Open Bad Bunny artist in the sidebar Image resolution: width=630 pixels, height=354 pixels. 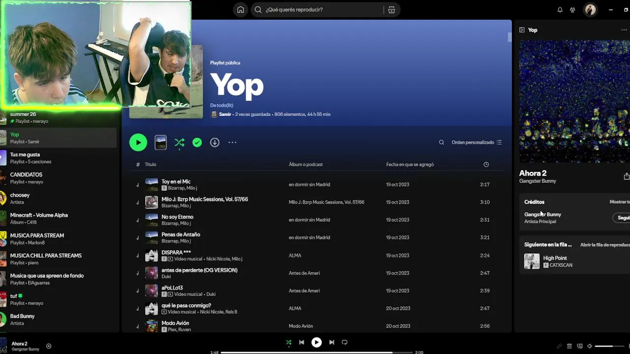pos(59,320)
